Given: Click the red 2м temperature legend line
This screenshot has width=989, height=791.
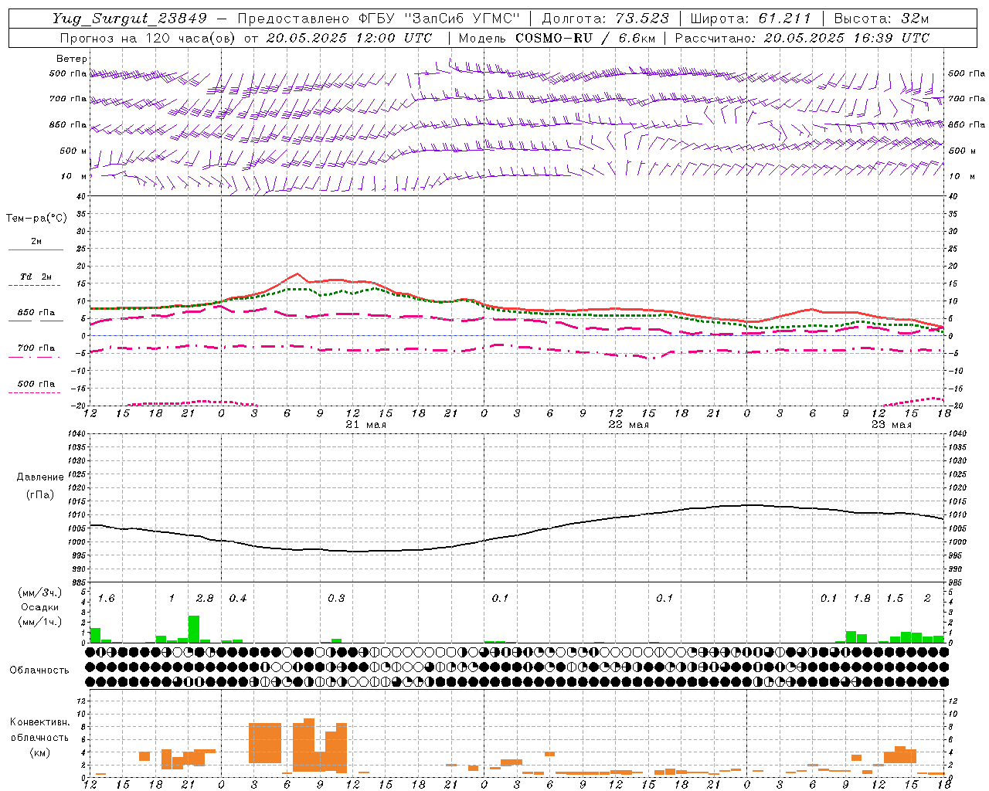Looking at the screenshot, I should coord(36,250).
